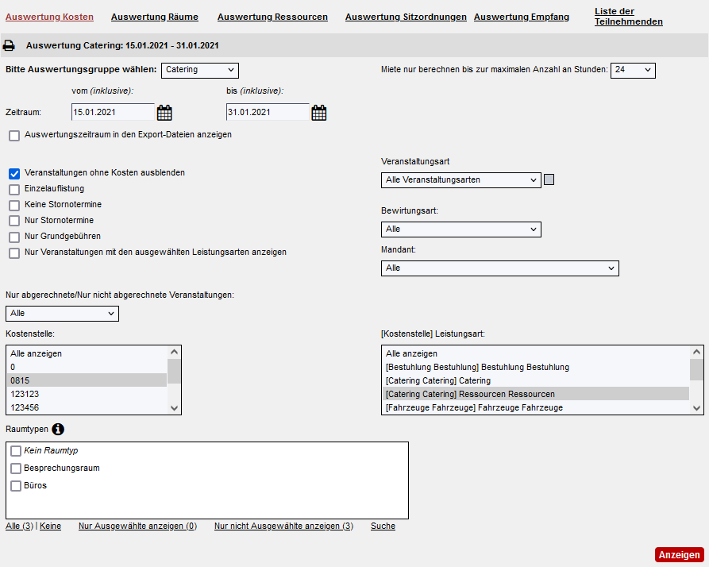Click the red Anzeigen button
The width and height of the screenshot is (709, 567).
point(679,555)
